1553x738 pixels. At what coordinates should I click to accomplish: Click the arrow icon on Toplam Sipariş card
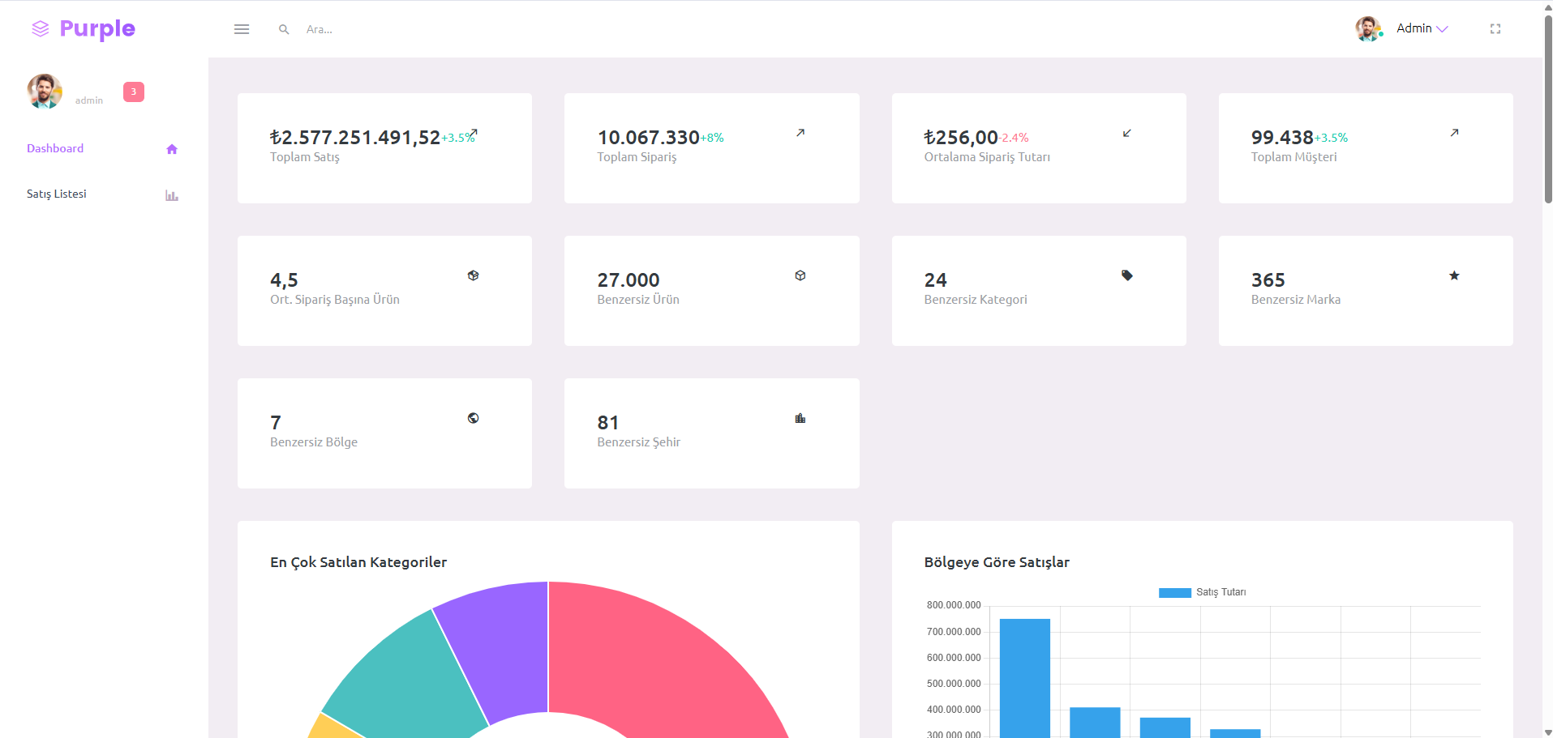coord(800,133)
